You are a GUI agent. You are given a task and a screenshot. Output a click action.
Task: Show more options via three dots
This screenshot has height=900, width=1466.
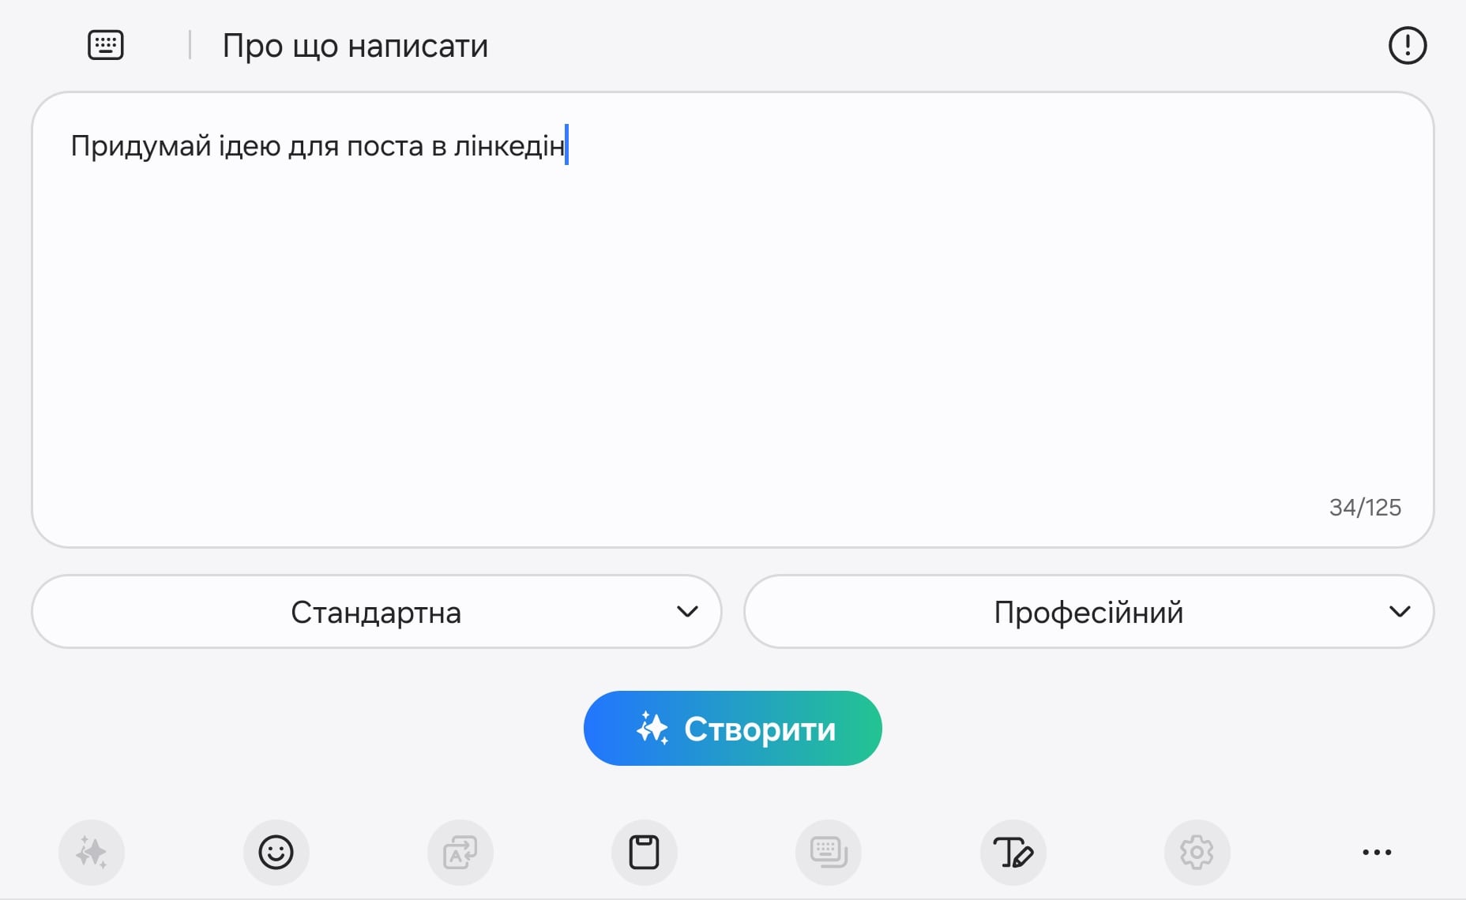point(1377,853)
